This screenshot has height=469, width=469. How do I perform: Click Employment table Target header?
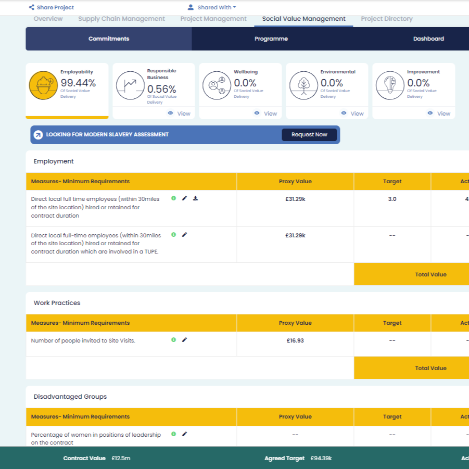[x=392, y=181]
